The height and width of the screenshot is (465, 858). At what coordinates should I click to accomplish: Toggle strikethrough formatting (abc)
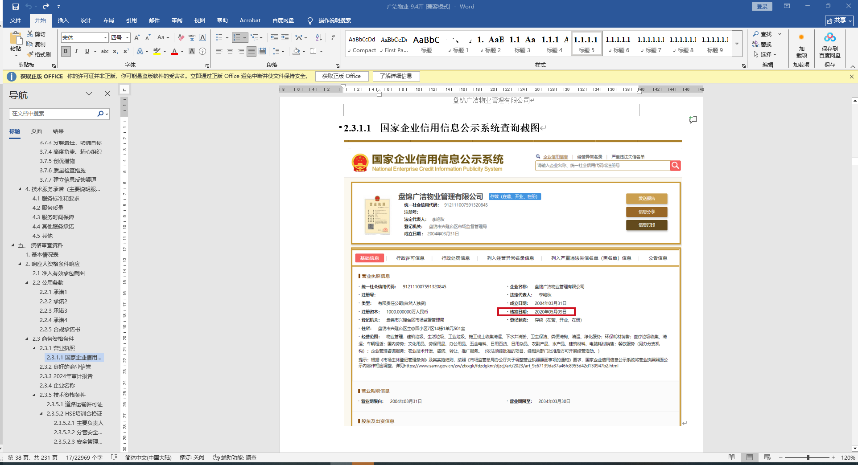point(105,51)
